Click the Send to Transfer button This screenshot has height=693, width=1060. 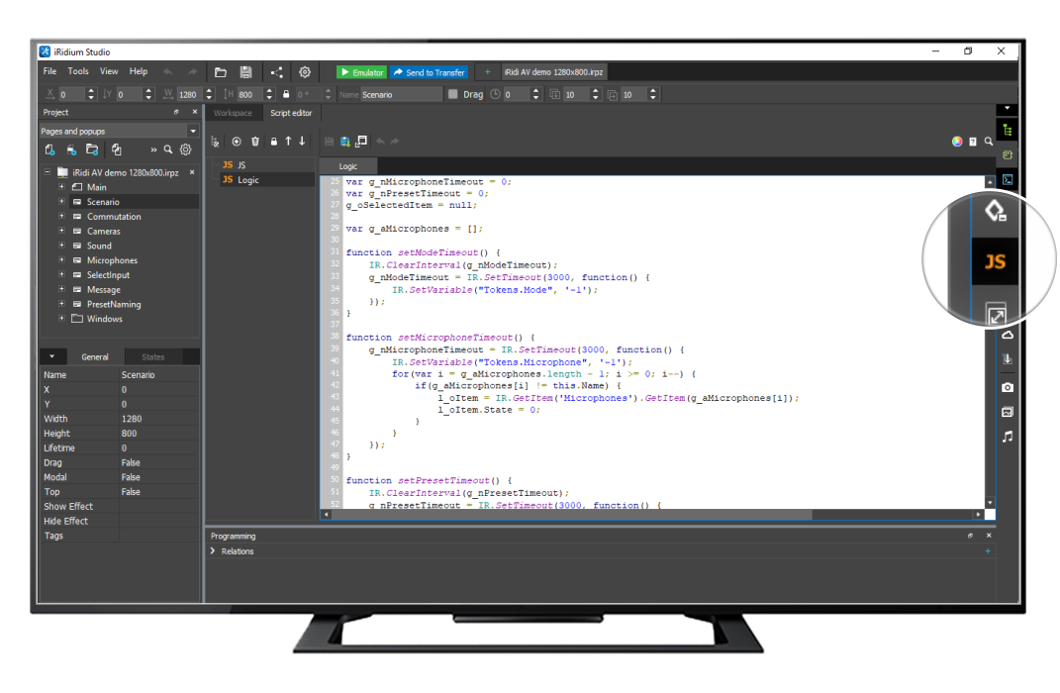coord(428,72)
